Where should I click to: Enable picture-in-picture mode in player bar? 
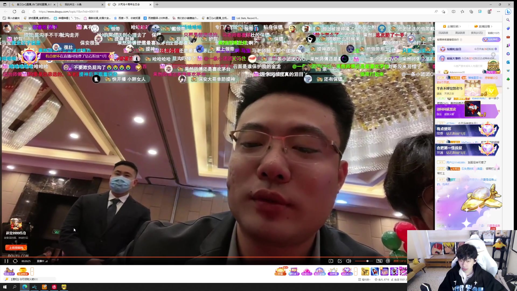point(331,261)
